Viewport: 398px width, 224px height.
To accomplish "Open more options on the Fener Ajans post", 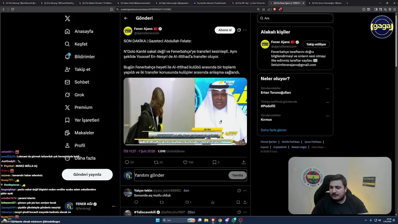I will [x=245, y=30].
